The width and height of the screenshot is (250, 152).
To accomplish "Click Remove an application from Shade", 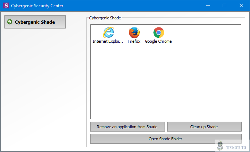I will [127, 127].
